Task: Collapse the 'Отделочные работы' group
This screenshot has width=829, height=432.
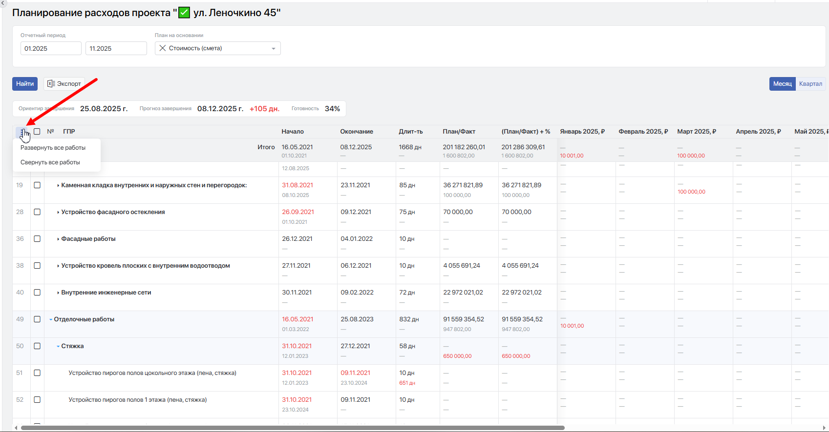Action: [x=51, y=320]
